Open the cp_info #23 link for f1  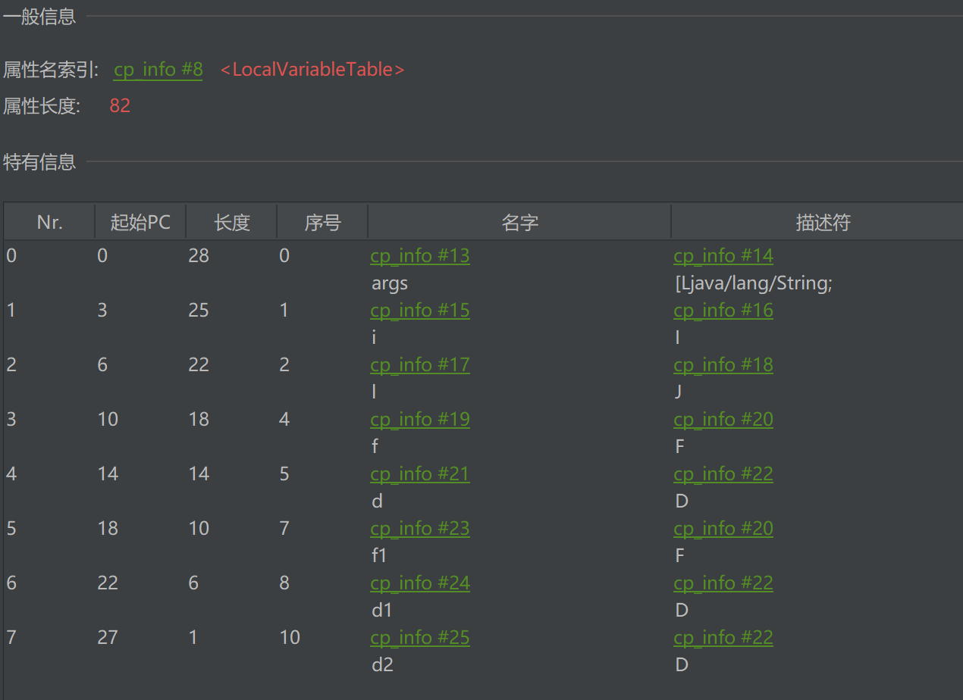point(419,529)
